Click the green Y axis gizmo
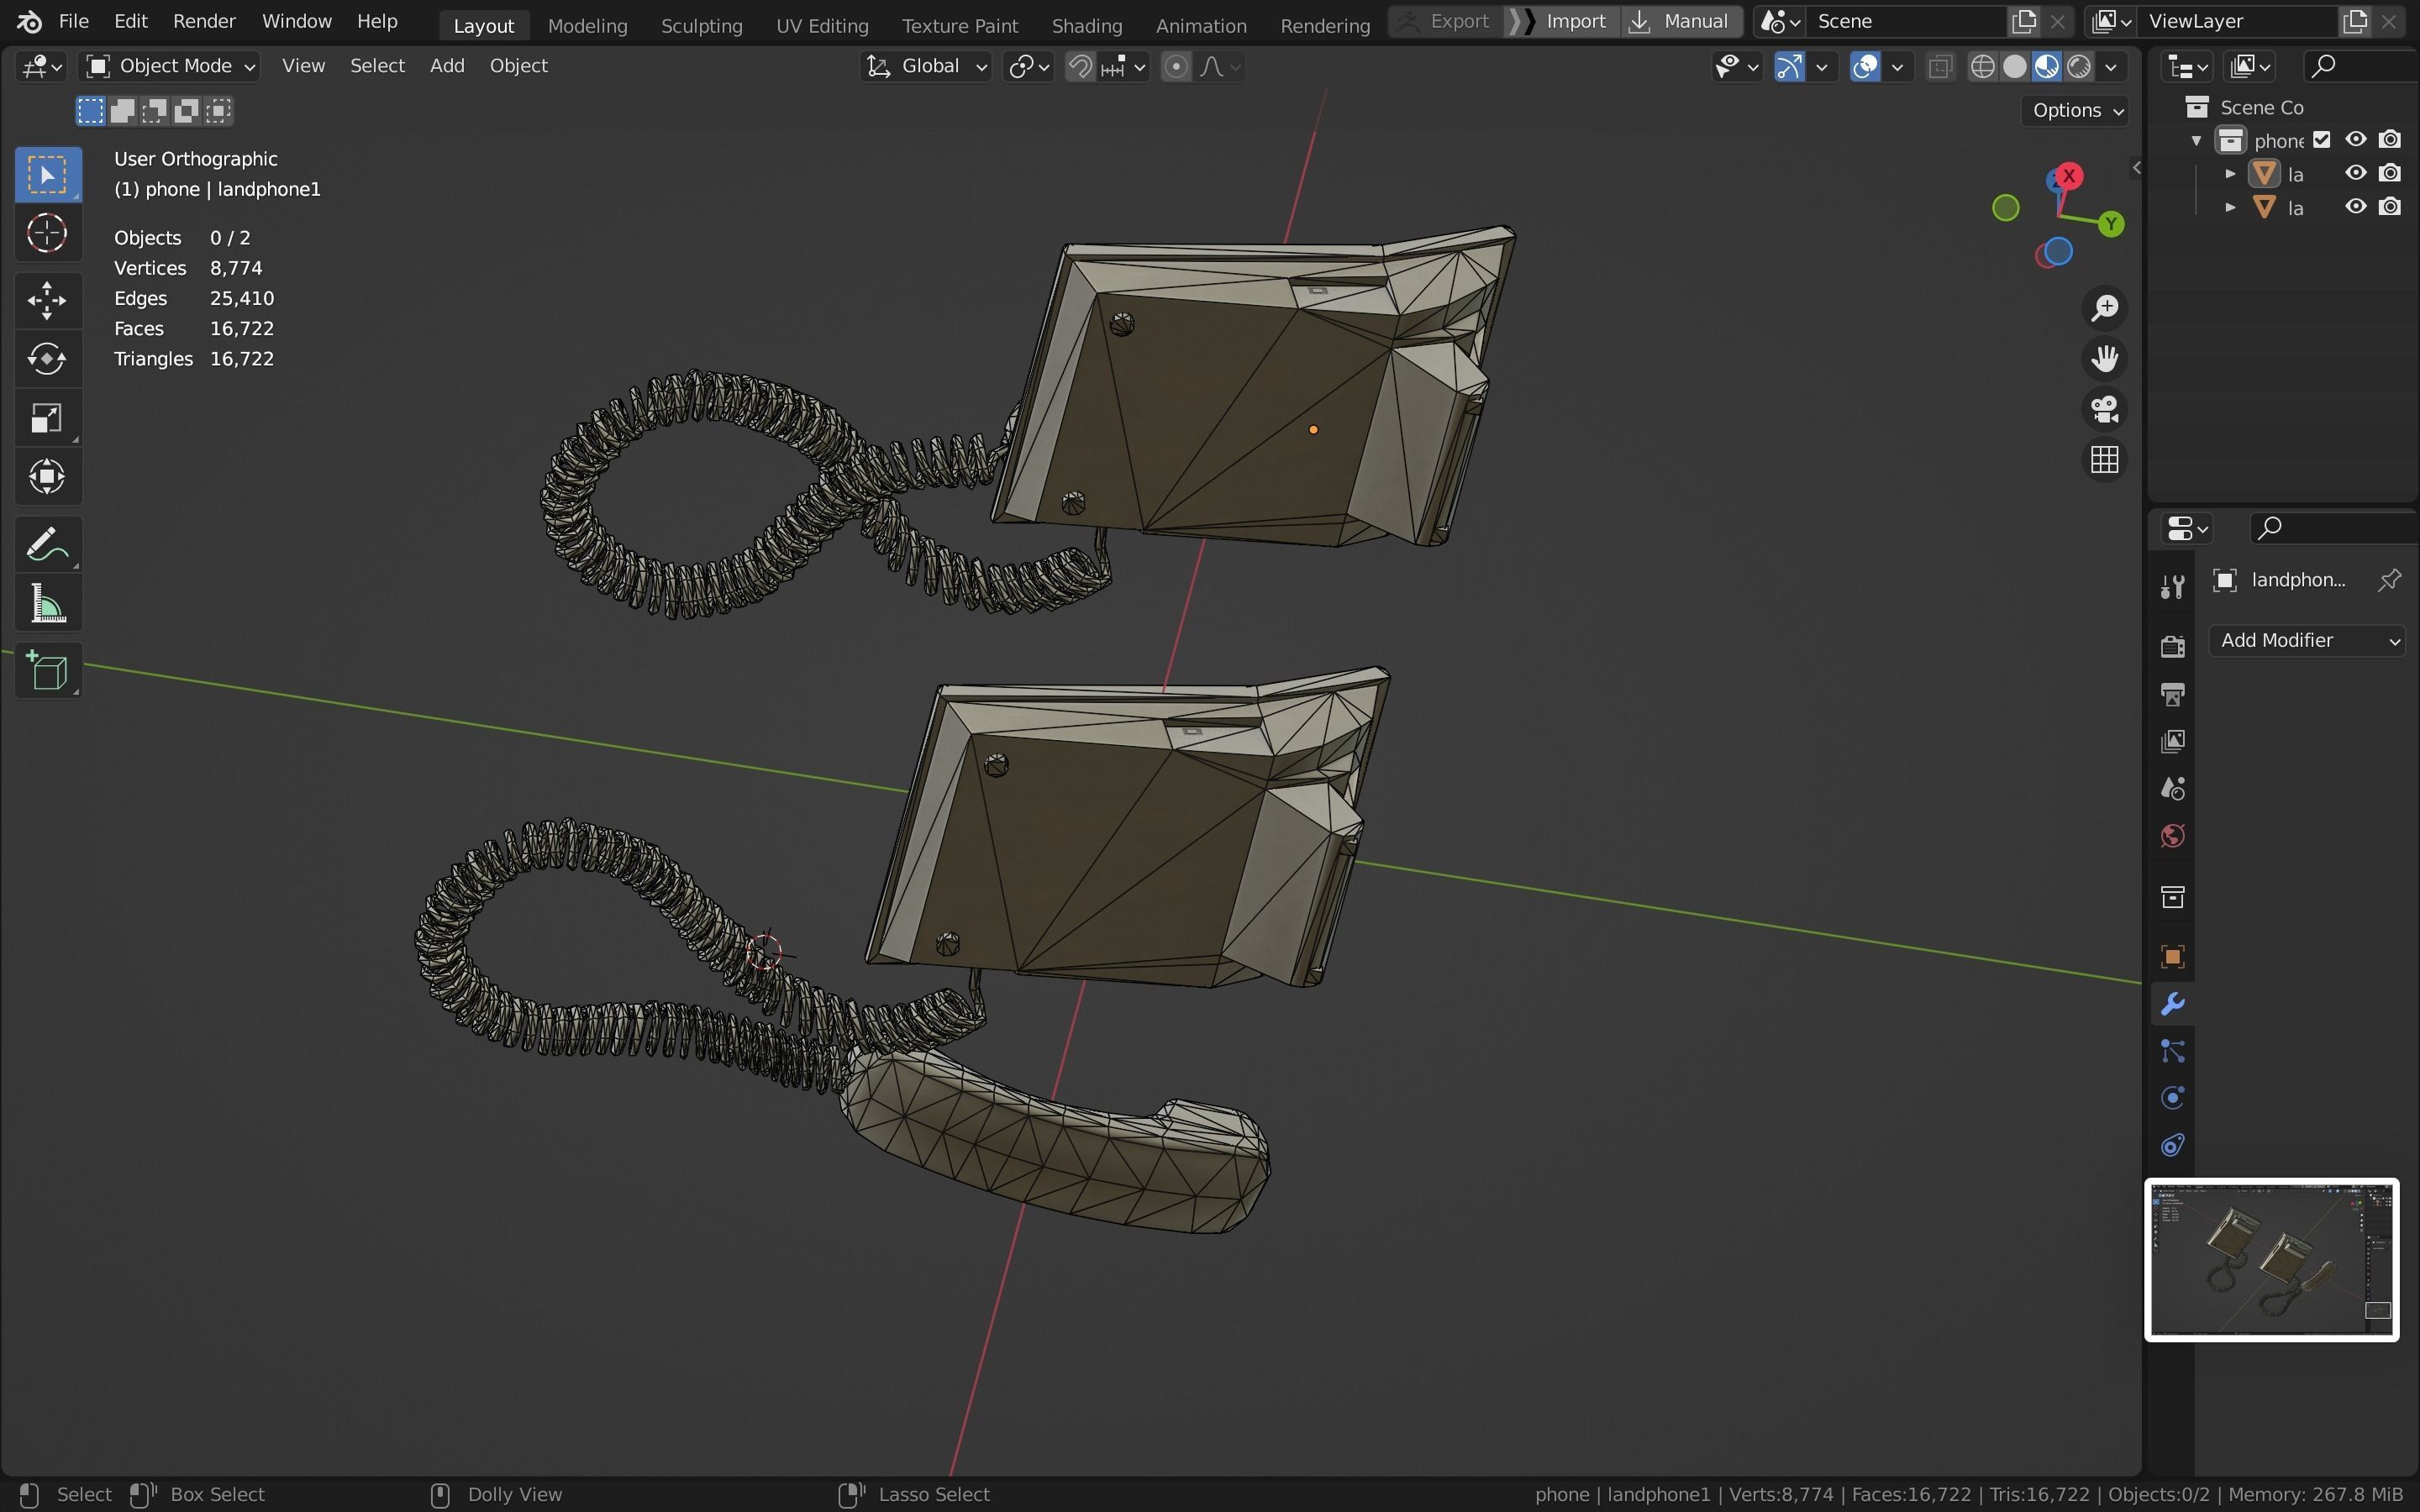Viewport: 2420px width, 1512px height. tap(2111, 224)
